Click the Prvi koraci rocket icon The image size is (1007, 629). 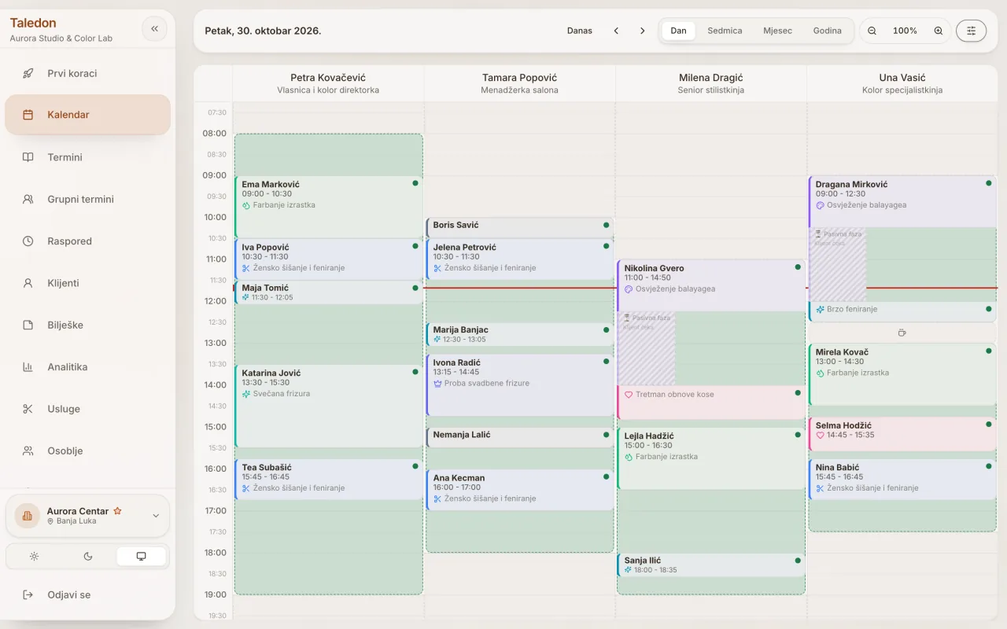pos(28,73)
